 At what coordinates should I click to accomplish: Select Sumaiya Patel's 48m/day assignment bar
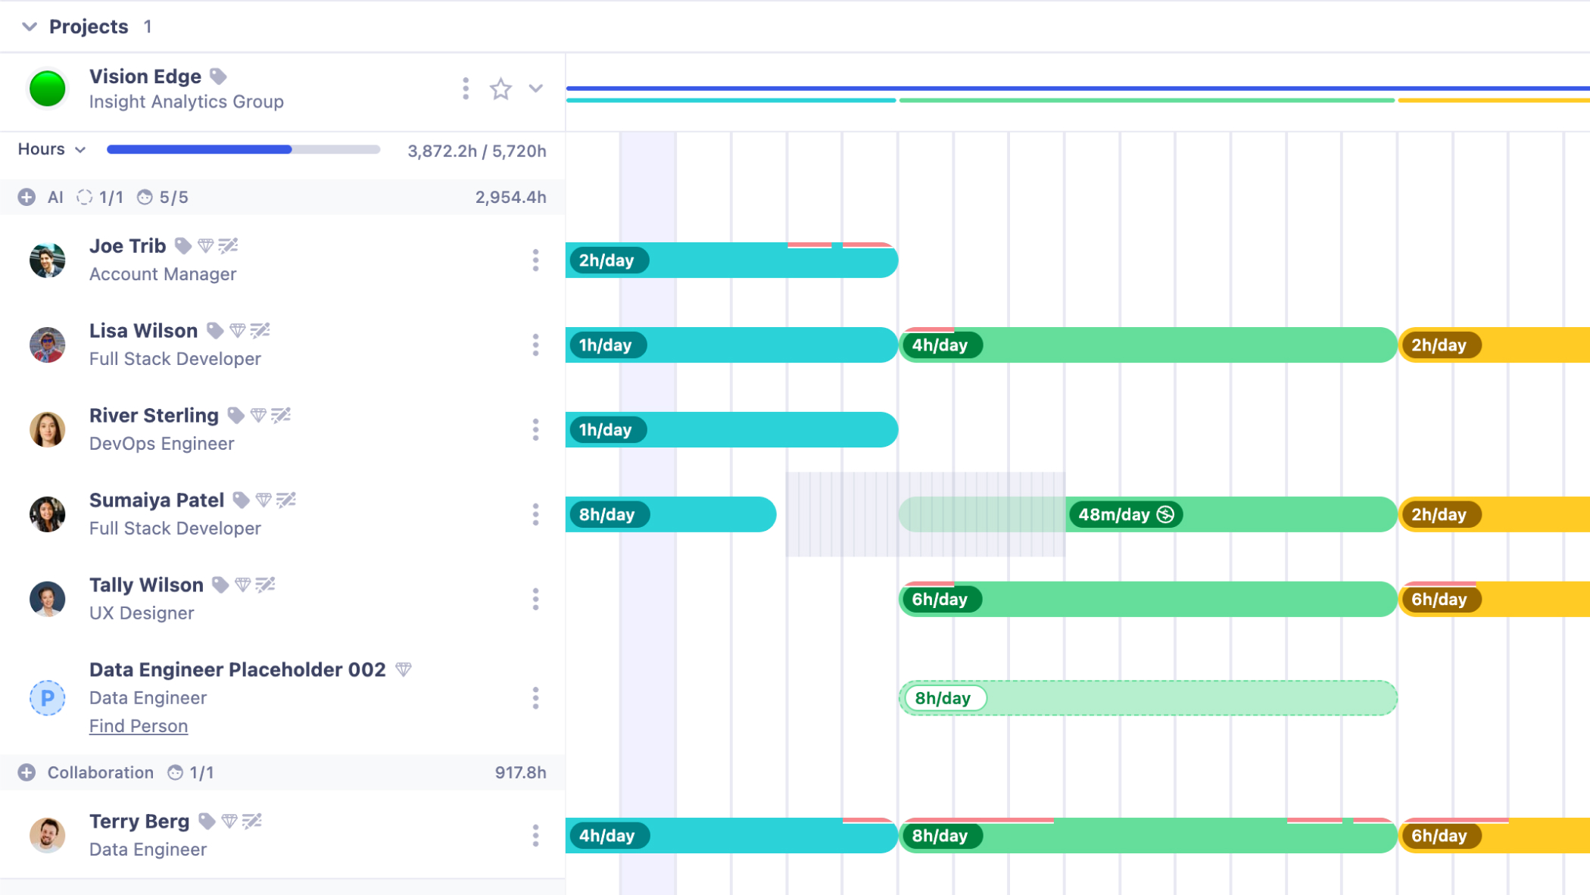[1231, 514]
